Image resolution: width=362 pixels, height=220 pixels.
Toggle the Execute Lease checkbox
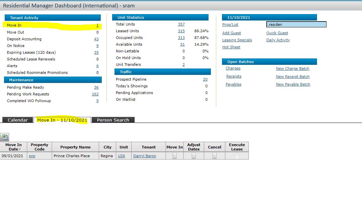point(237,156)
